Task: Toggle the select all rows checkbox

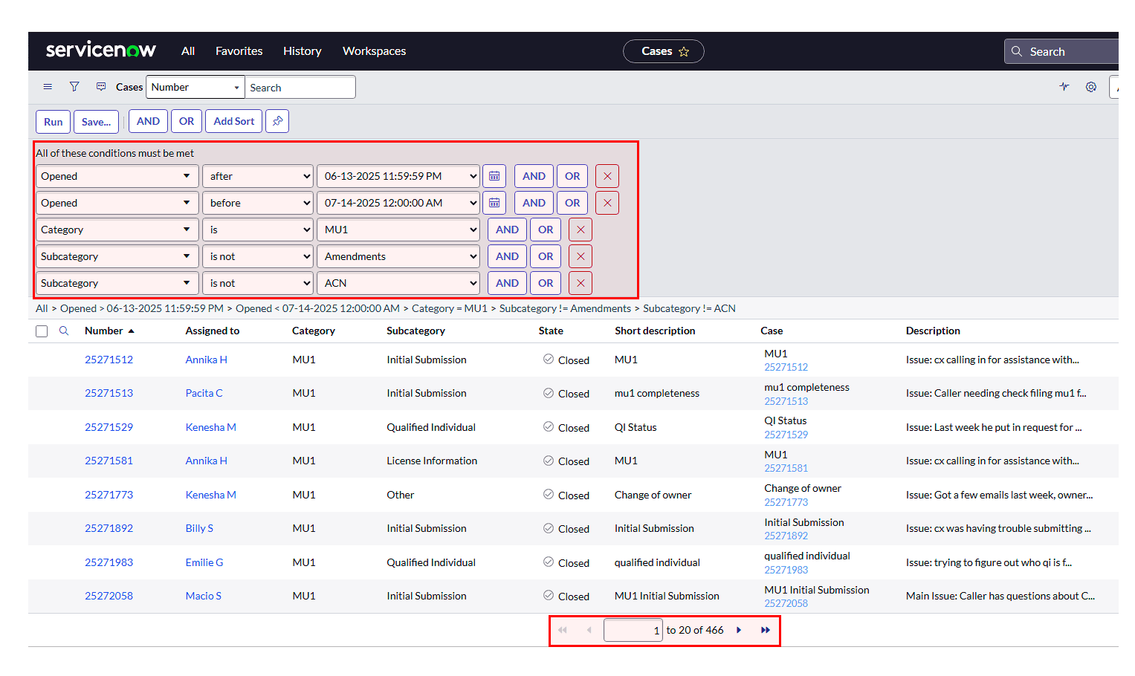Action: pyautogui.click(x=42, y=331)
